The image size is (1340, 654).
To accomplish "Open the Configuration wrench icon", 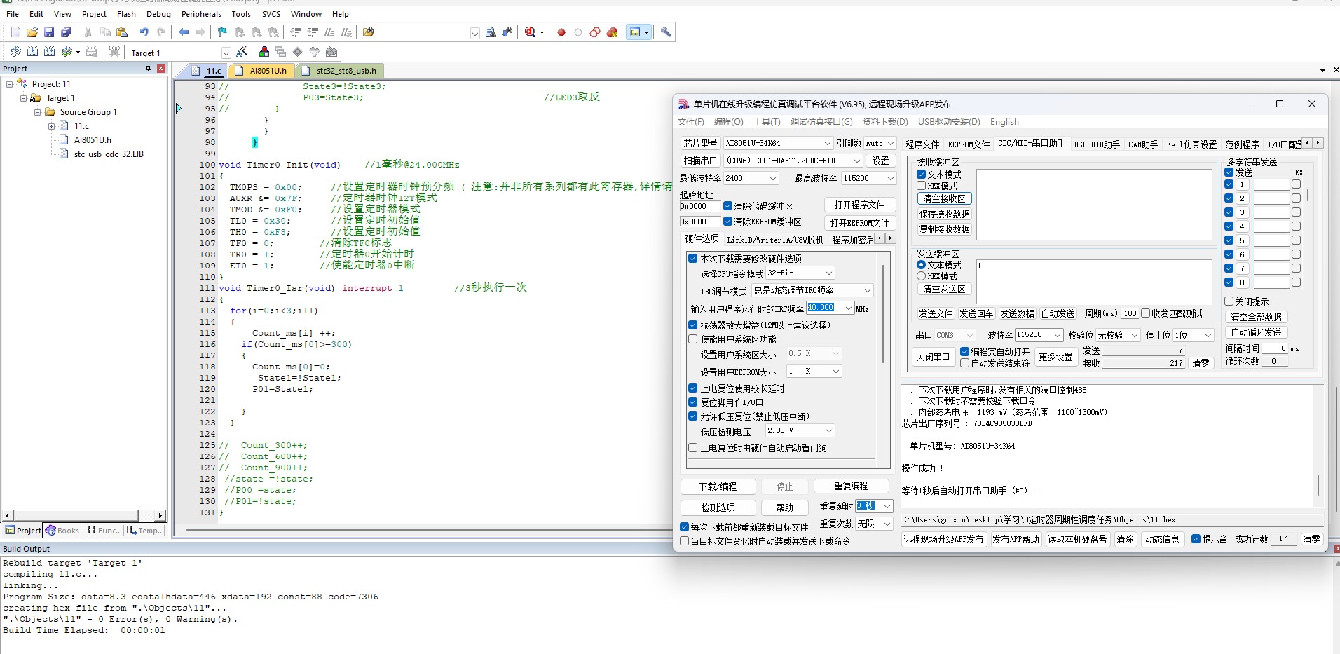I will pyautogui.click(x=666, y=32).
